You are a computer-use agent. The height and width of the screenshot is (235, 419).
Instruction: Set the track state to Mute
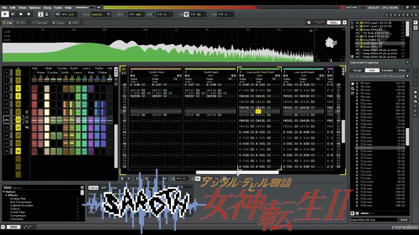114,188
